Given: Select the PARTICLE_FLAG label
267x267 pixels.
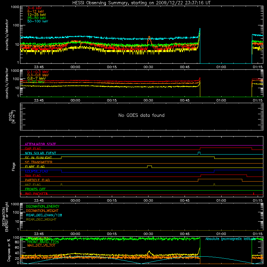Looking at the screenshot, I should (37, 180).
